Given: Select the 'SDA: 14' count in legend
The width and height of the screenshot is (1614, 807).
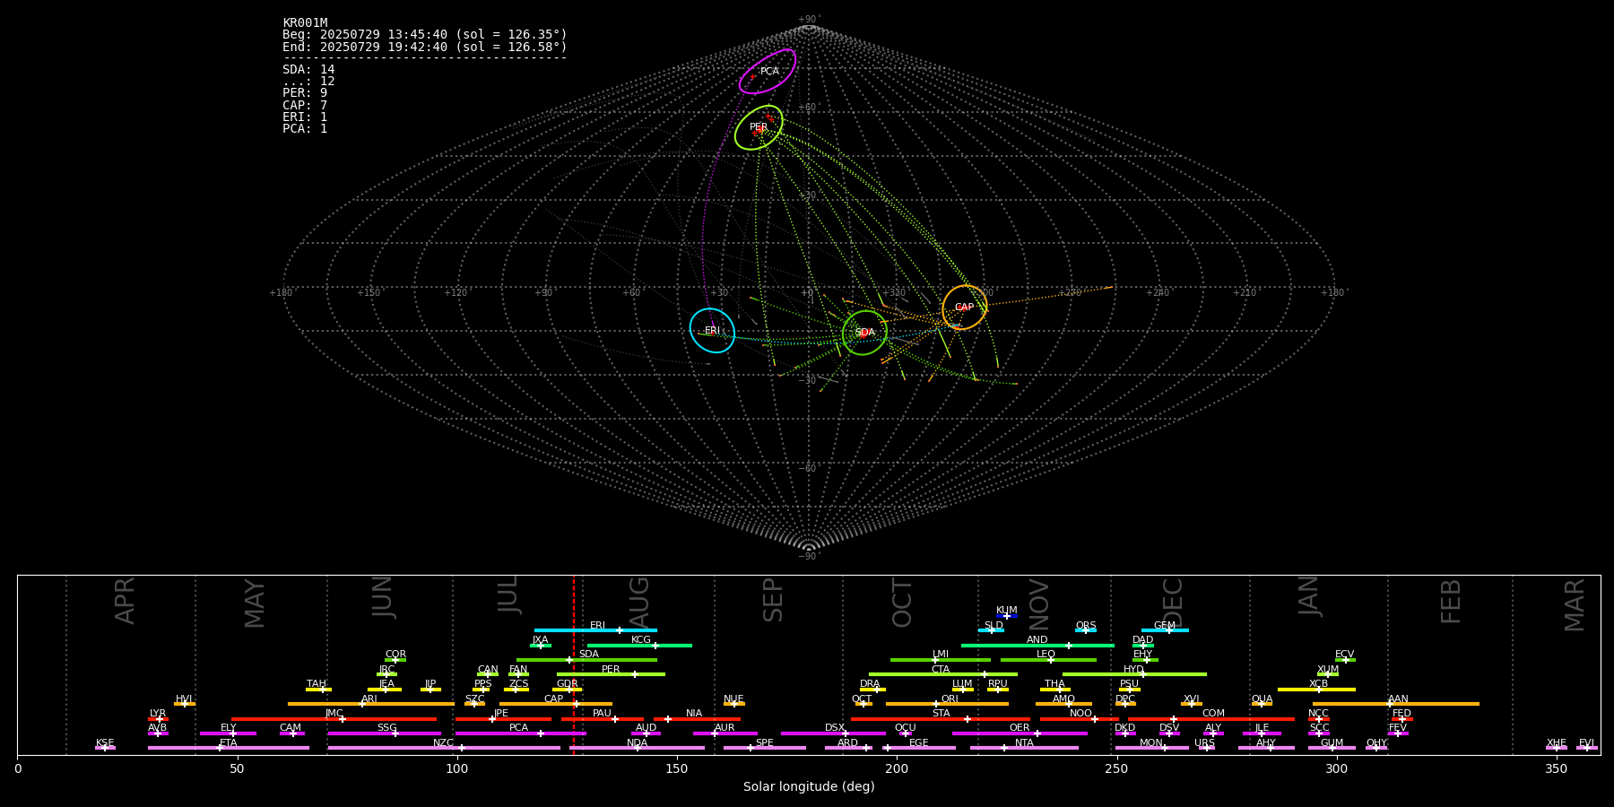Looking at the screenshot, I should (x=308, y=70).
